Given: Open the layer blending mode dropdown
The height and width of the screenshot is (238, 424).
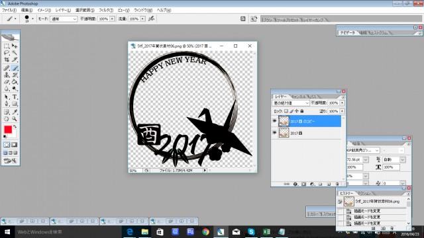Looking at the screenshot, I should click(290, 103).
